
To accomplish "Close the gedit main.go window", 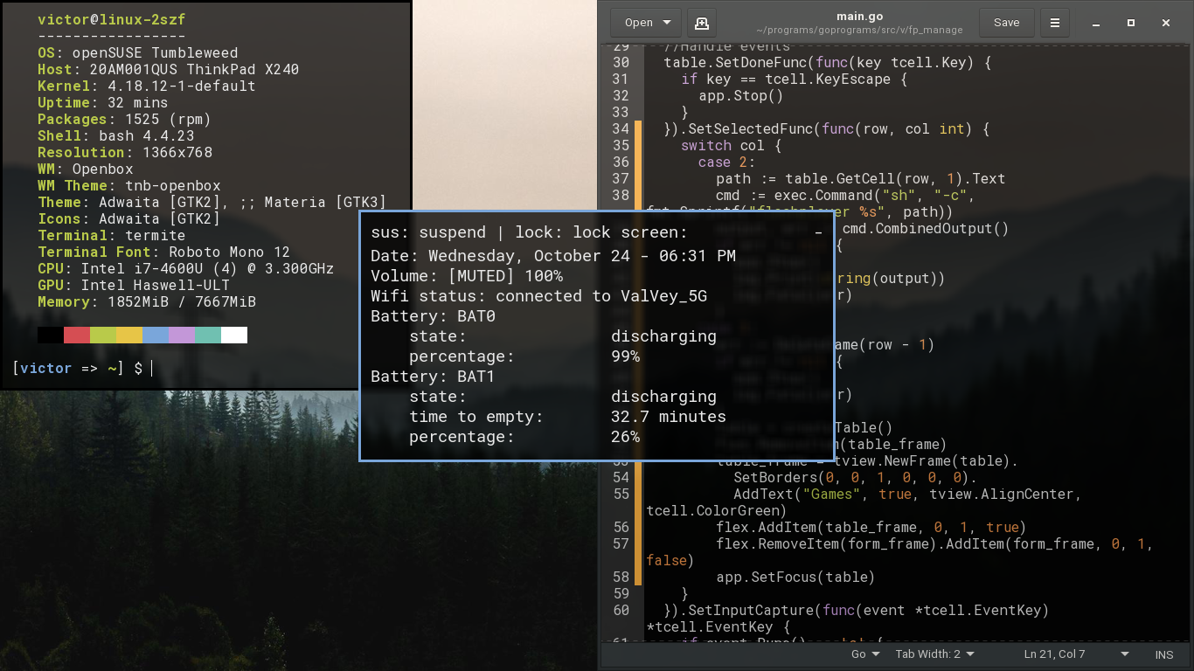I will 1166,23.
